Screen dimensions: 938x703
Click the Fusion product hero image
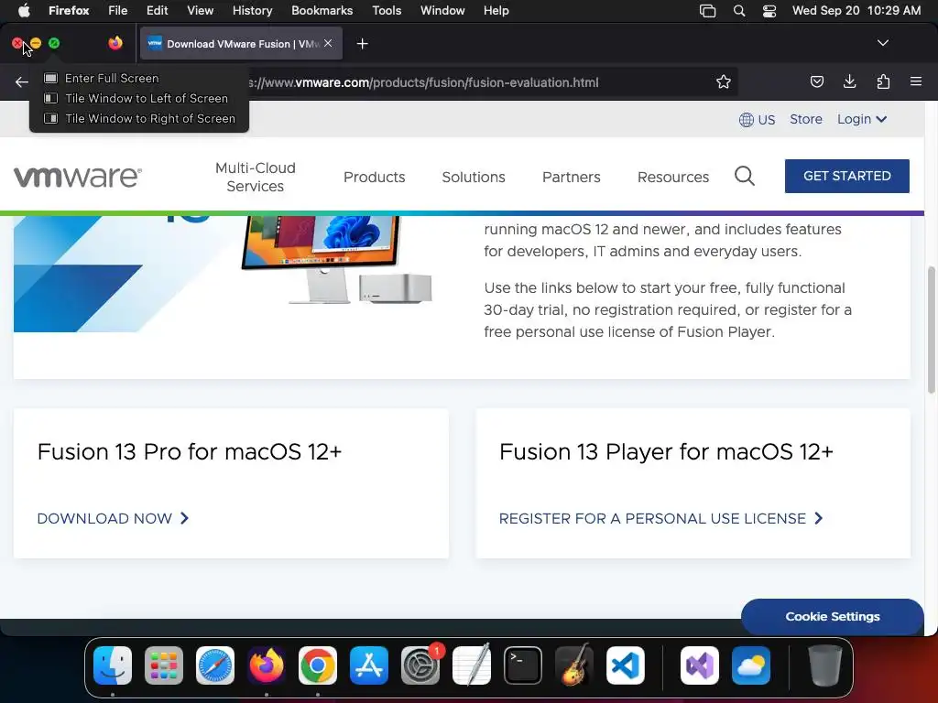[224, 274]
